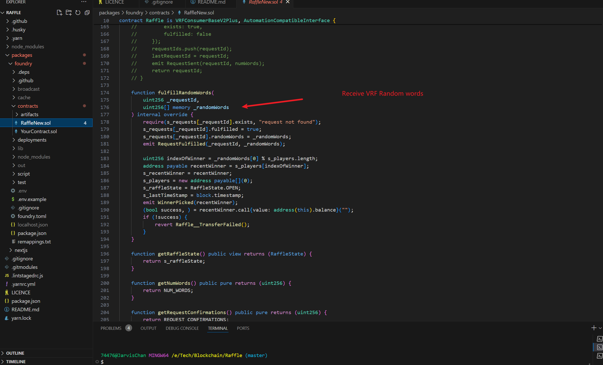
Task: Click the foundry breadcrumb segment
Action: 134,13
